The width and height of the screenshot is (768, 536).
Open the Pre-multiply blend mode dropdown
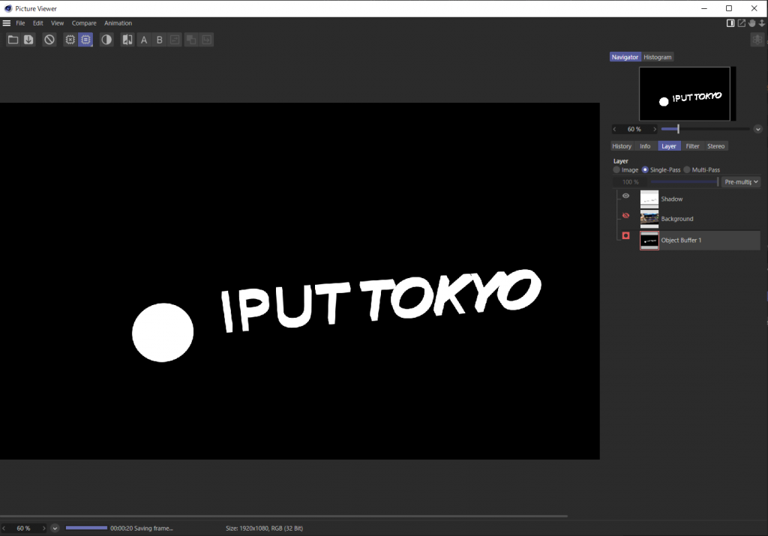(741, 181)
